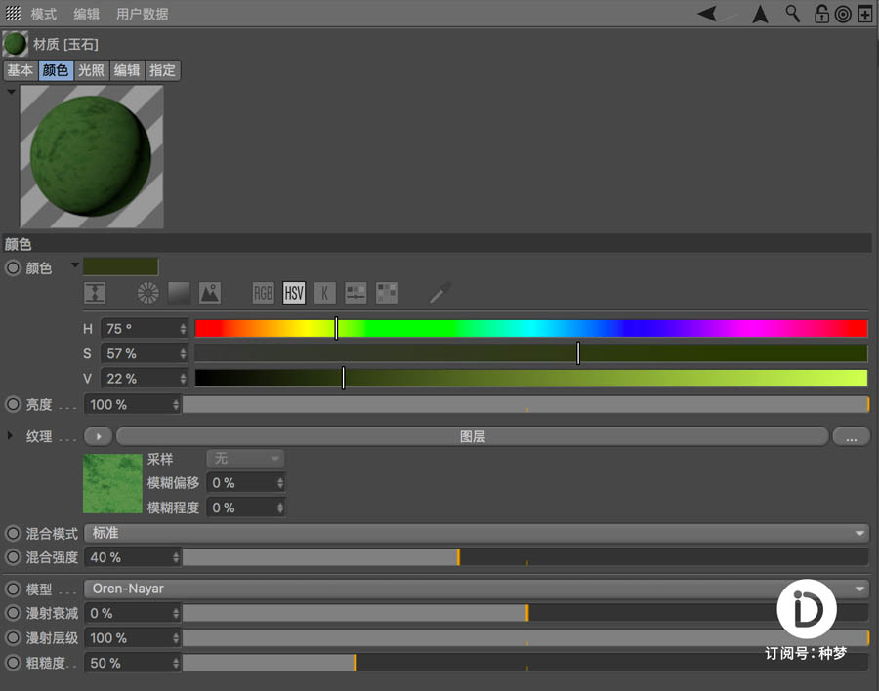This screenshot has width=879, height=691.
Task: Click the lock icon in the top bar
Action: 821,14
